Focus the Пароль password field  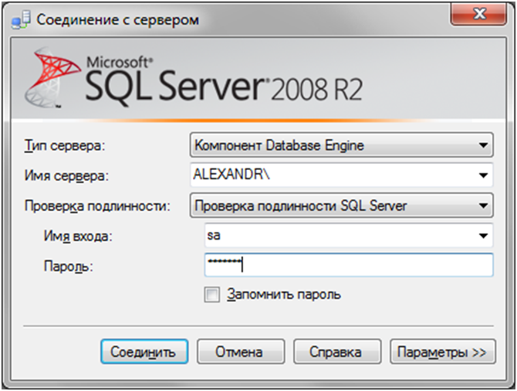pyautogui.click(x=349, y=265)
